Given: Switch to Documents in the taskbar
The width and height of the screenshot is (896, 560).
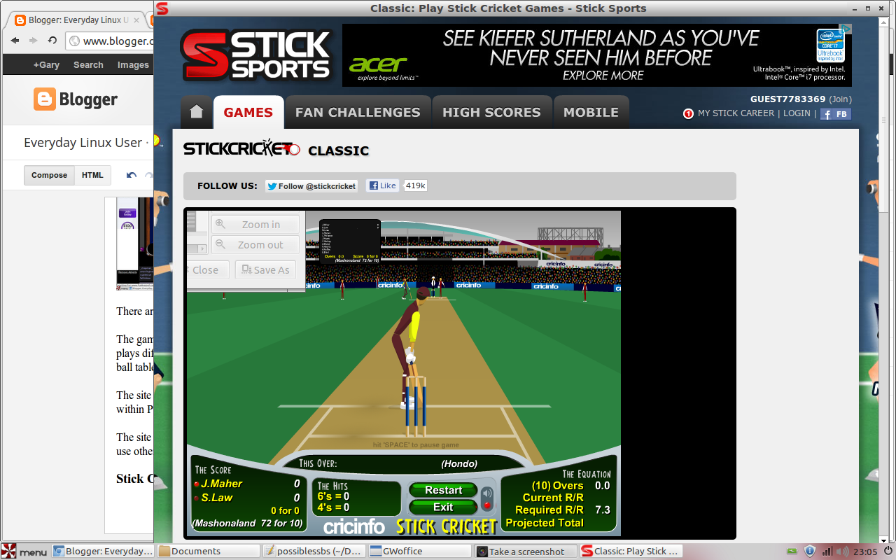Looking at the screenshot, I should pyautogui.click(x=208, y=552).
